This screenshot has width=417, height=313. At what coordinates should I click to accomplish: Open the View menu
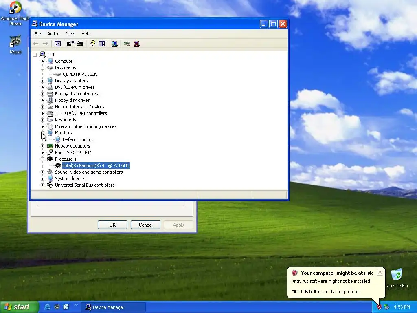(70, 34)
